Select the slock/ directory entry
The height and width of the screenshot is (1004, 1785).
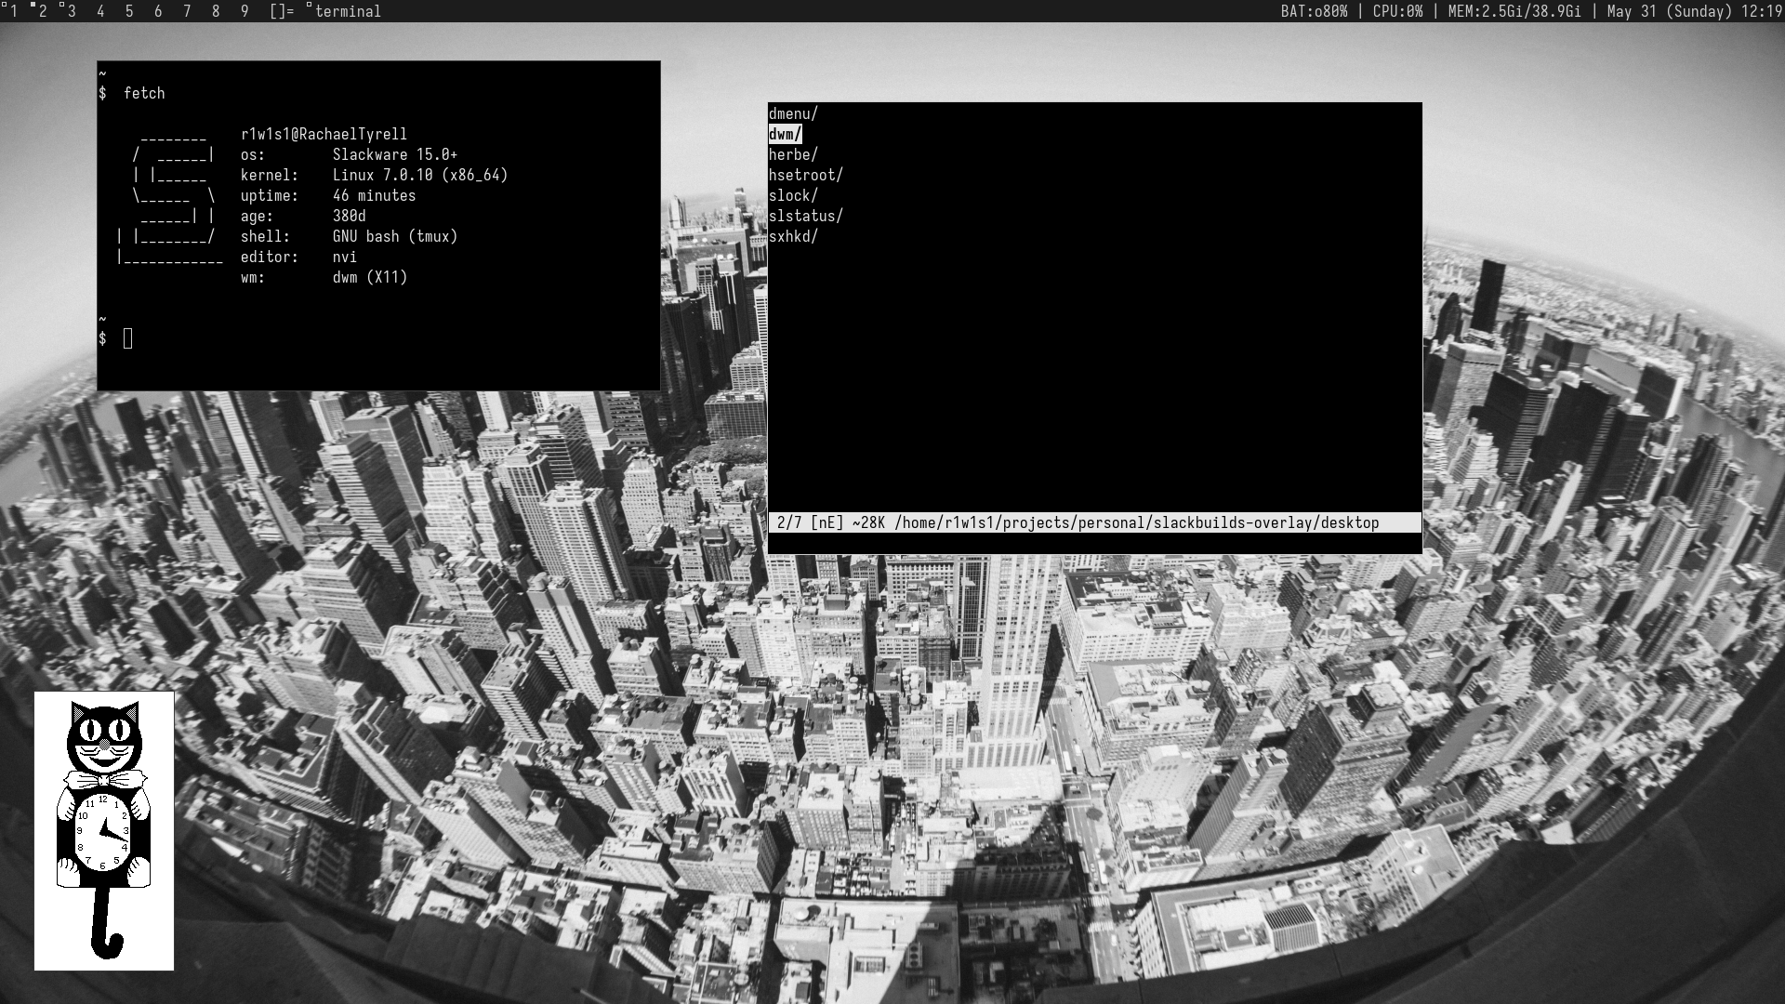(x=793, y=195)
